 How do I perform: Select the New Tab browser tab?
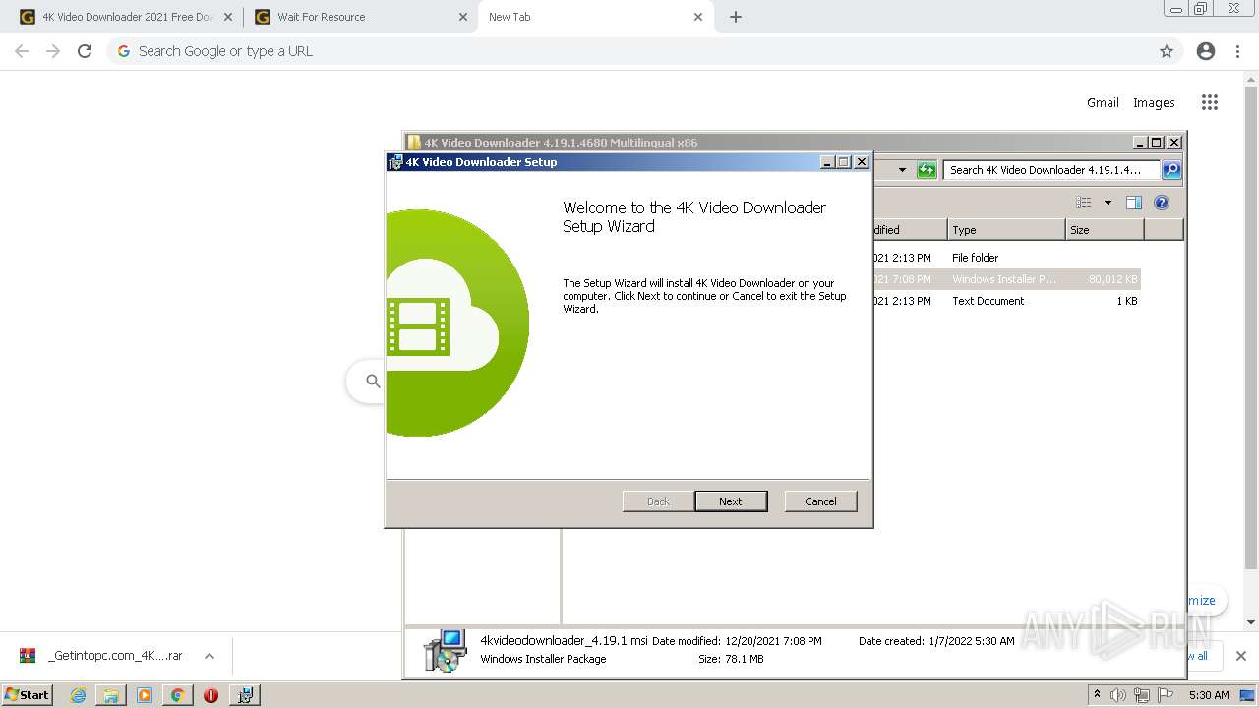[x=595, y=17]
